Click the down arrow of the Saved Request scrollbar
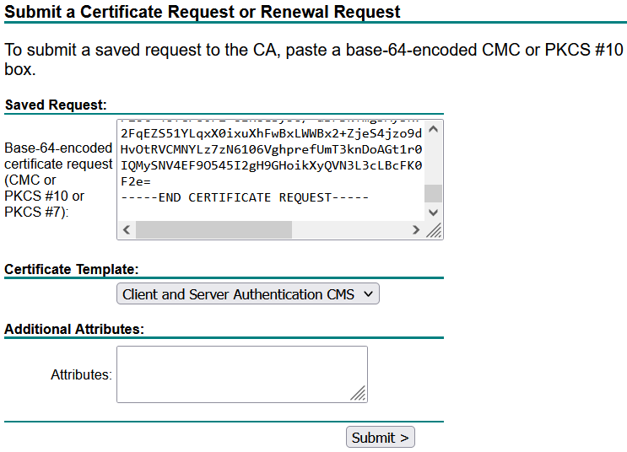627x452 pixels. pos(433,213)
